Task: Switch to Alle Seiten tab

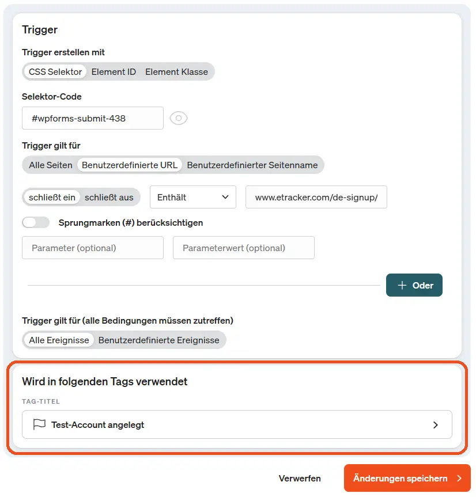Action: click(x=50, y=165)
